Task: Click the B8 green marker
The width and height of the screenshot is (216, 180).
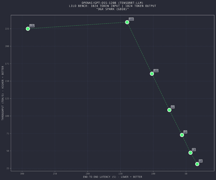Action: click(169, 110)
